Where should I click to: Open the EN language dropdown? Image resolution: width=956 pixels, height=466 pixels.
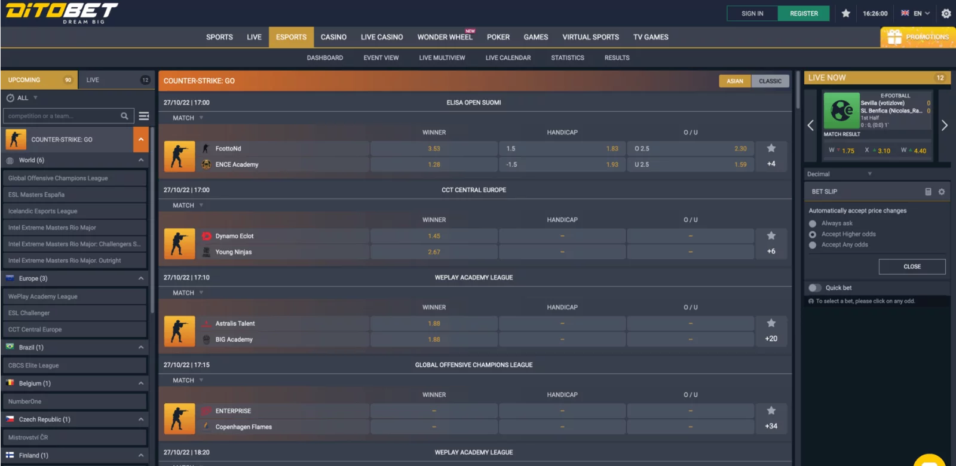point(915,13)
